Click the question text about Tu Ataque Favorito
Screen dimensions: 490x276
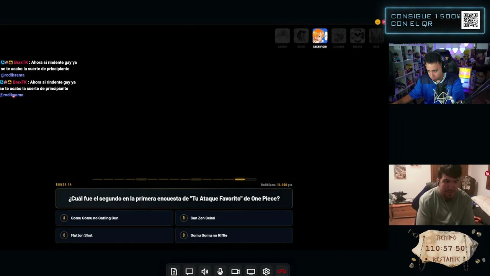pyautogui.click(x=174, y=199)
